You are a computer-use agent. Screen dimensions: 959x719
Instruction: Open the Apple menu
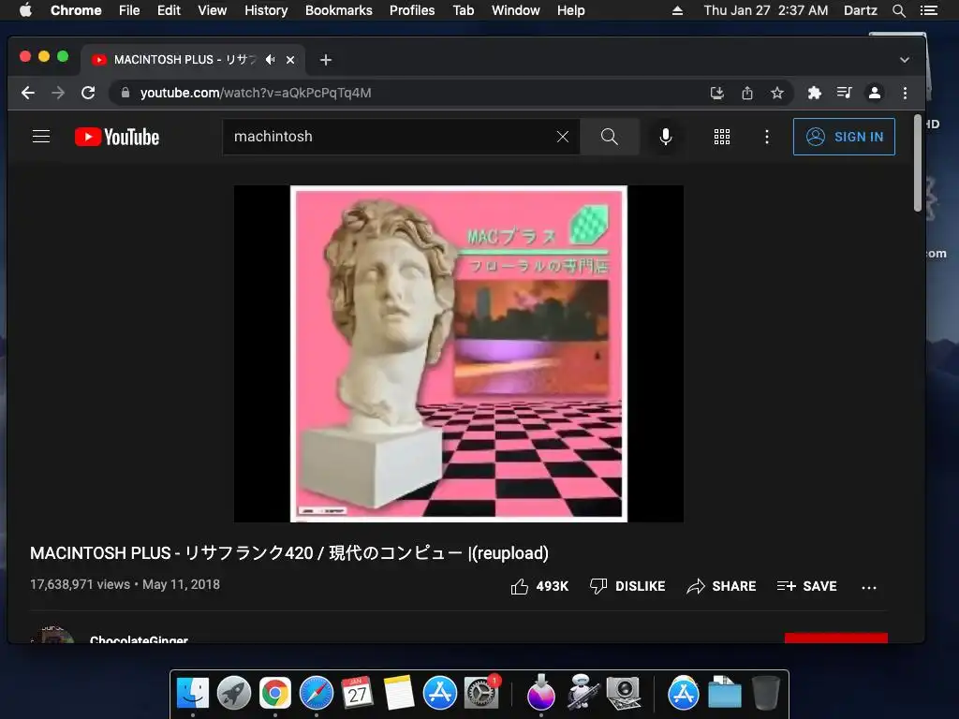(x=25, y=10)
